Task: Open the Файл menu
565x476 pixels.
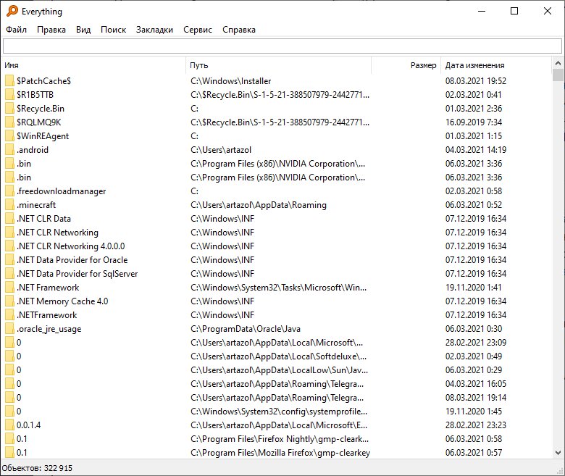Action: 16,30
